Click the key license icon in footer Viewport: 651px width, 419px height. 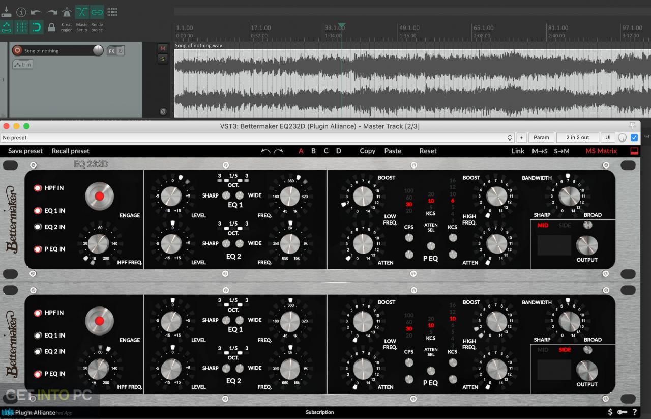tap(622, 412)
